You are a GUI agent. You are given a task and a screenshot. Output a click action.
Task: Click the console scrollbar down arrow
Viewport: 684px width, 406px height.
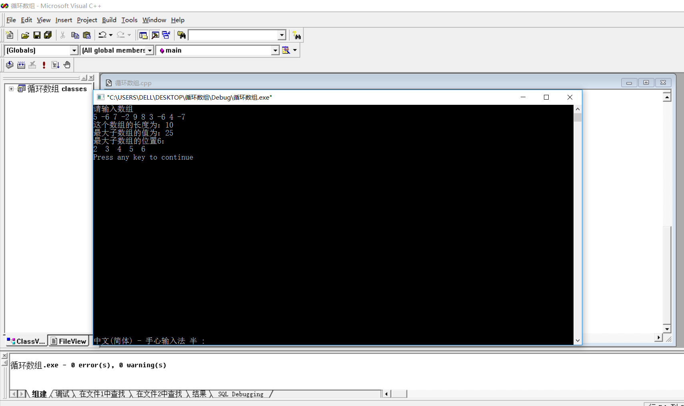578,340
